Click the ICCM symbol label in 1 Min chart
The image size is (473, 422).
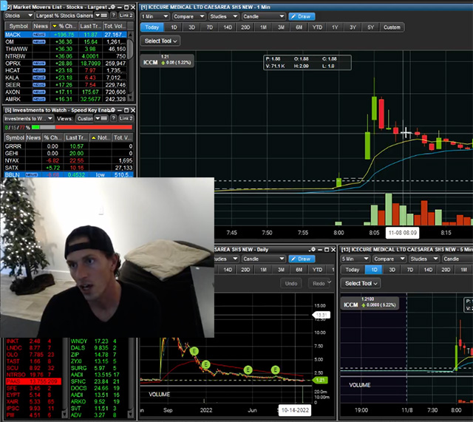click(150, 62)
